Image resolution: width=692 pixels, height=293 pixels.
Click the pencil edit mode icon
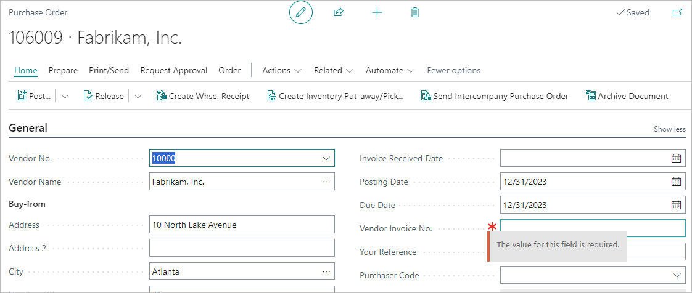point(301,12)
